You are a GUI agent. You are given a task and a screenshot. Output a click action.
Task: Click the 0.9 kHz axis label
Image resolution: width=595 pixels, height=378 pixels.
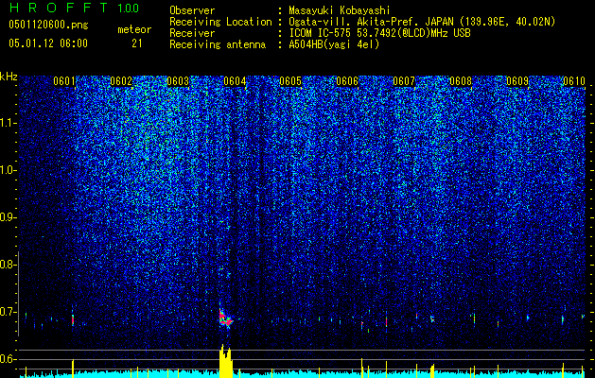(x=9, y=217)
